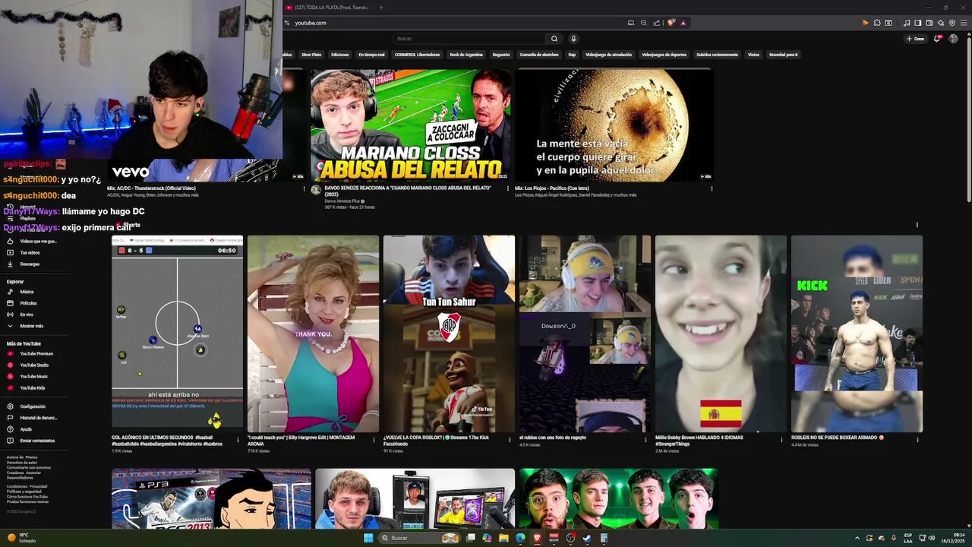Open ROBLEIS boxear armado short
Screen dimensions: 972x547
pos(857,334)
